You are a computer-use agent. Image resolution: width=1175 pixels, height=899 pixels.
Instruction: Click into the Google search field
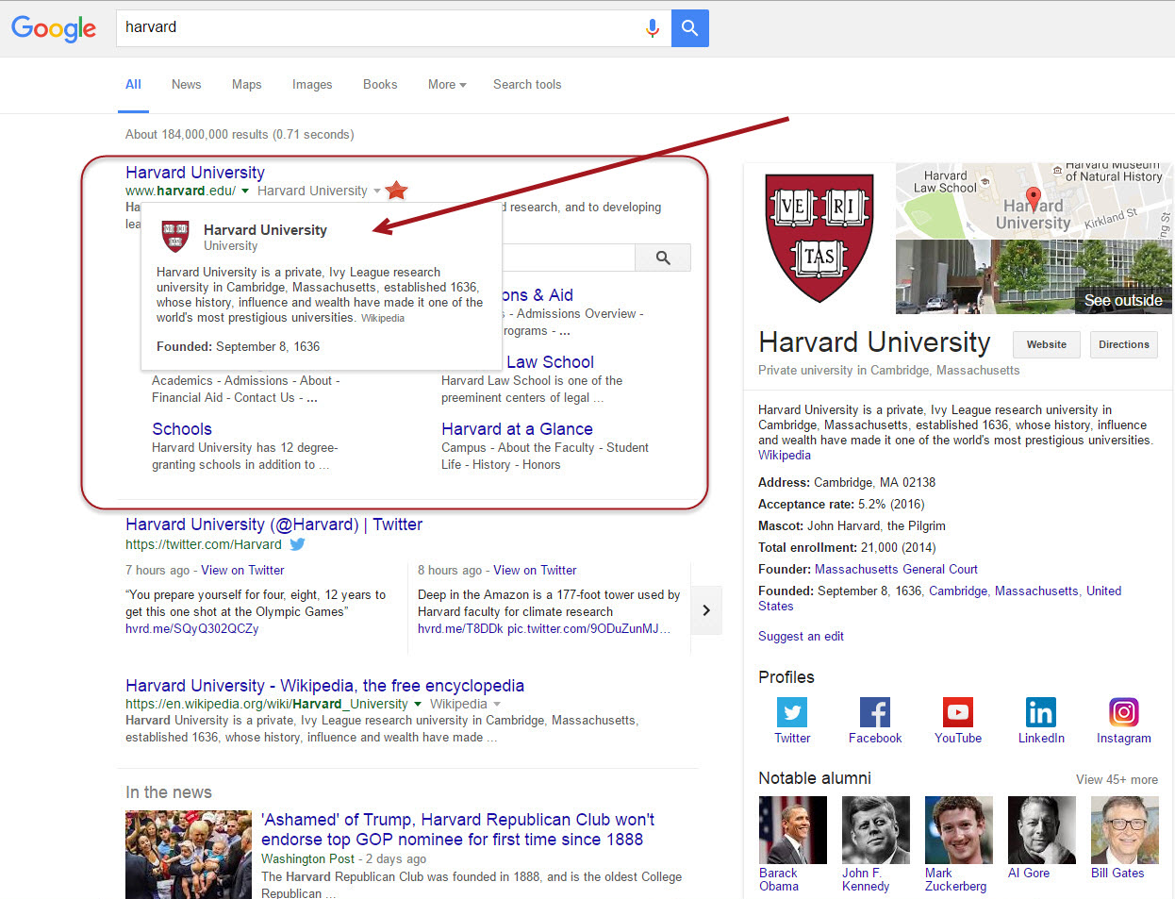(377, 27)
